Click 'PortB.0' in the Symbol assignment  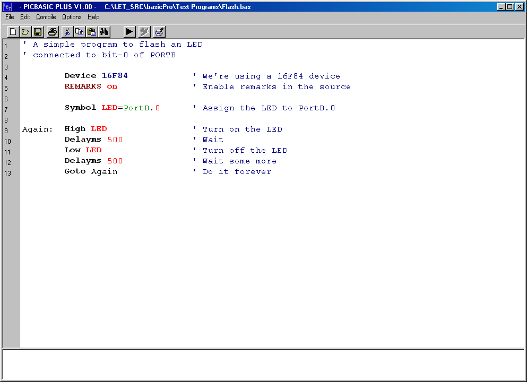point(142,108)
